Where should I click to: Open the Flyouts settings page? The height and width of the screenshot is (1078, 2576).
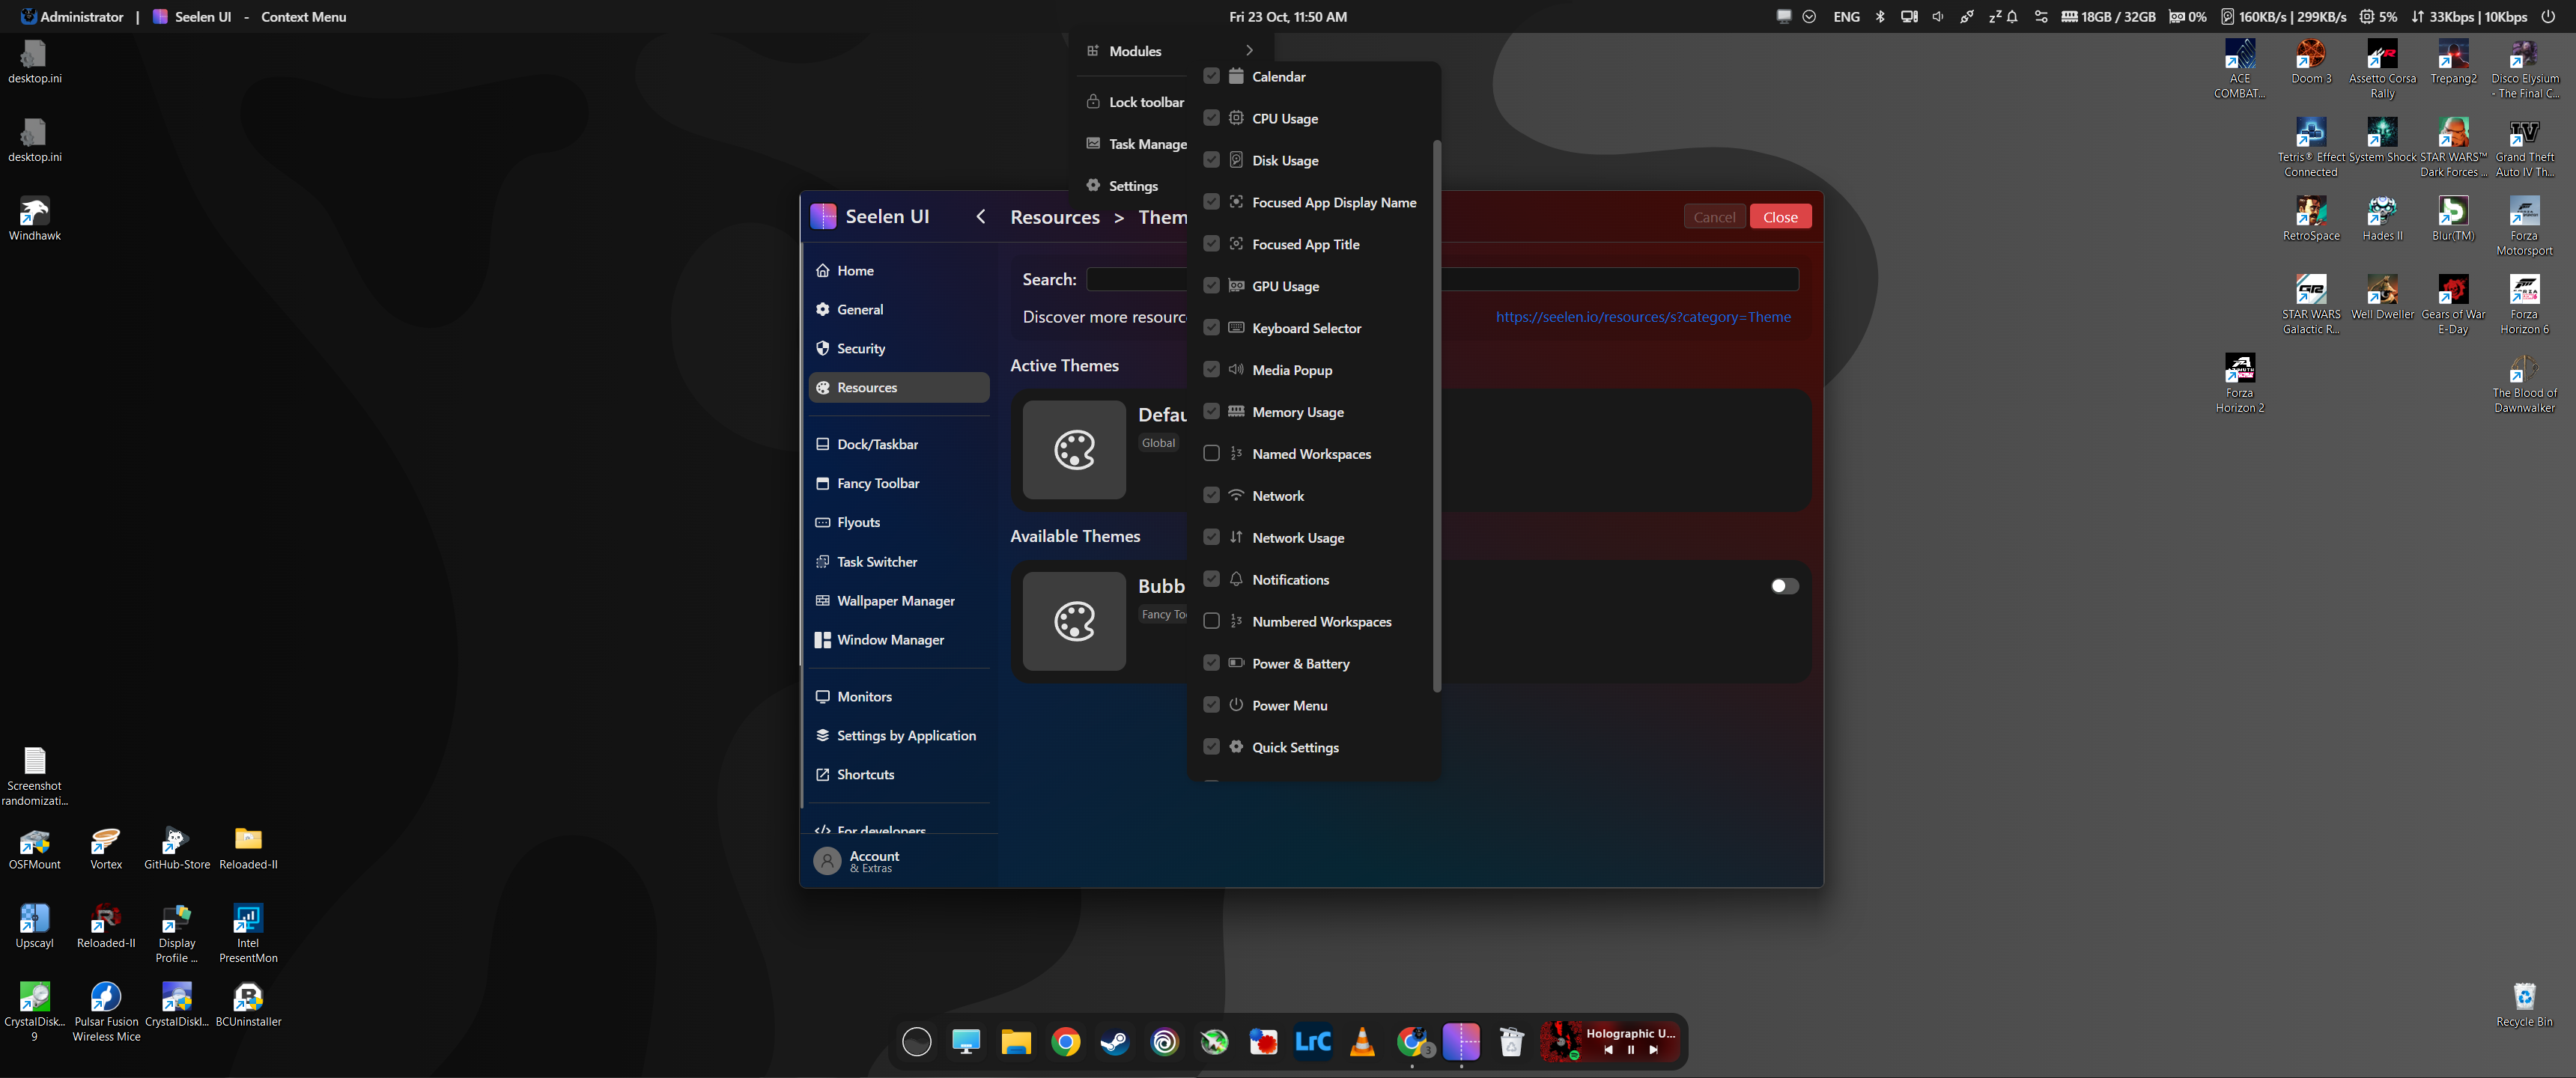tap(898, 523)
